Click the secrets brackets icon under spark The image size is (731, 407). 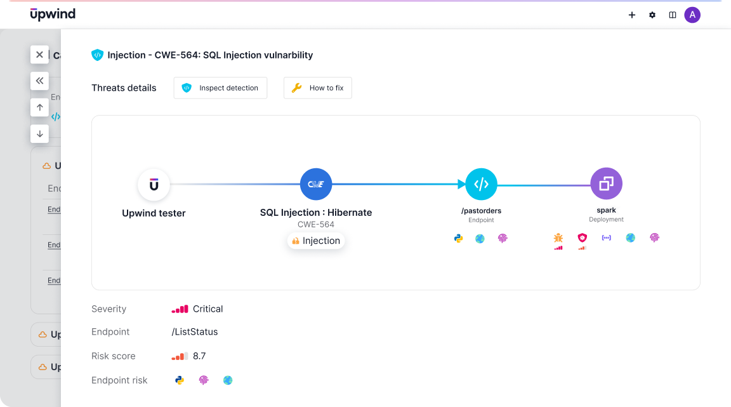click(606, 237)
